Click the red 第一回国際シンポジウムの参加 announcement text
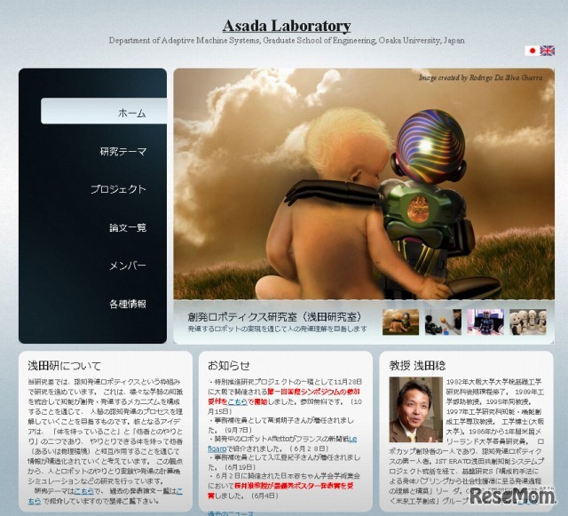Image resolution: width=568 pixels, height=516 pixels. coord(313,392)
